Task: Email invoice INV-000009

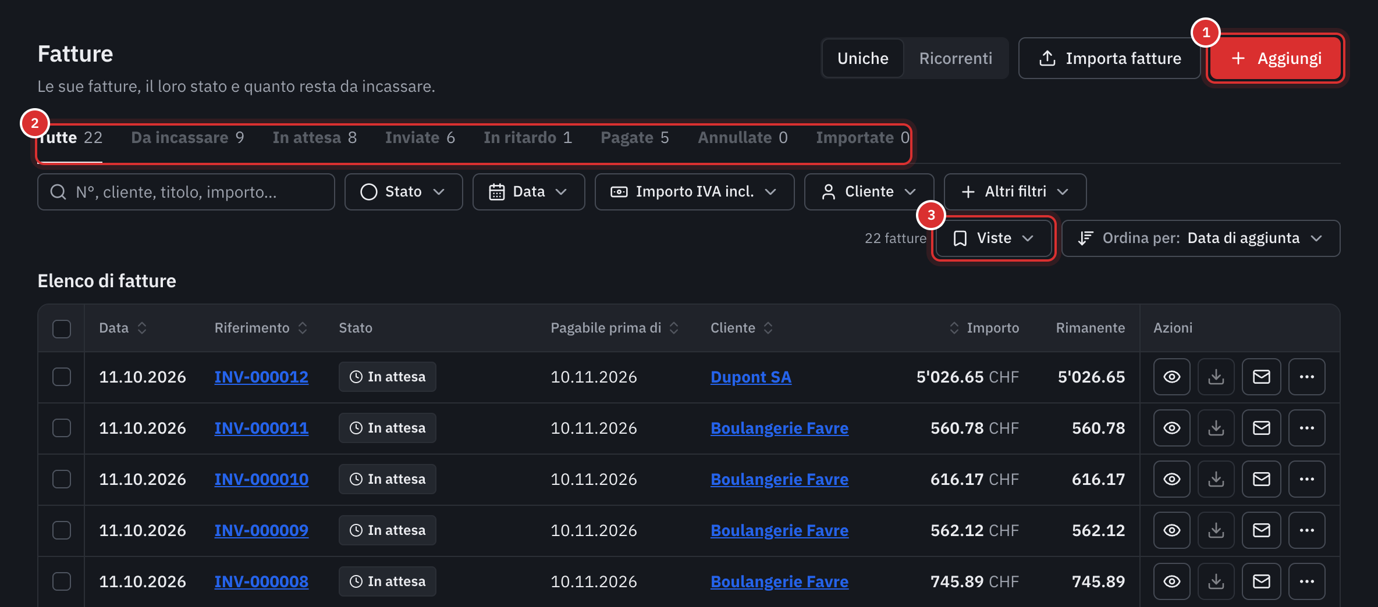Action: click(1261, 530)
